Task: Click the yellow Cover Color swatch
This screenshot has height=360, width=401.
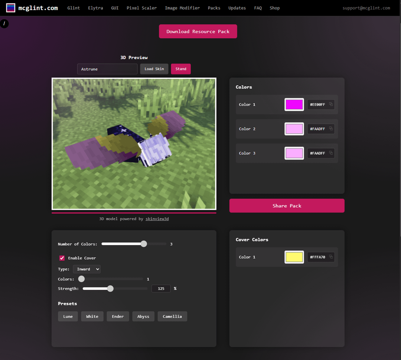Action: [294, 257]
